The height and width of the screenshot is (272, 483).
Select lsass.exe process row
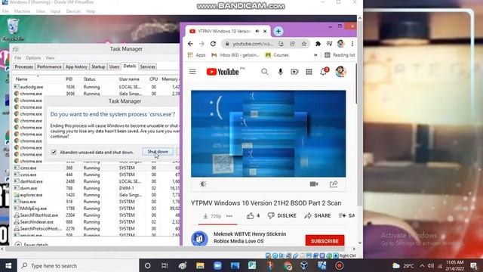pos(96,202)
